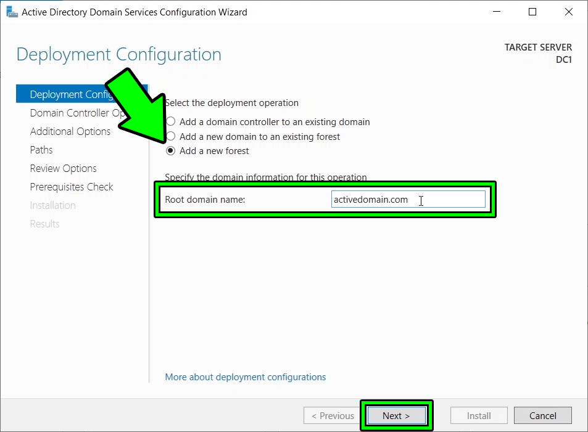Click the grayed-out Installation step
This screenshot has height=432, width=588.
pos(52,205)
